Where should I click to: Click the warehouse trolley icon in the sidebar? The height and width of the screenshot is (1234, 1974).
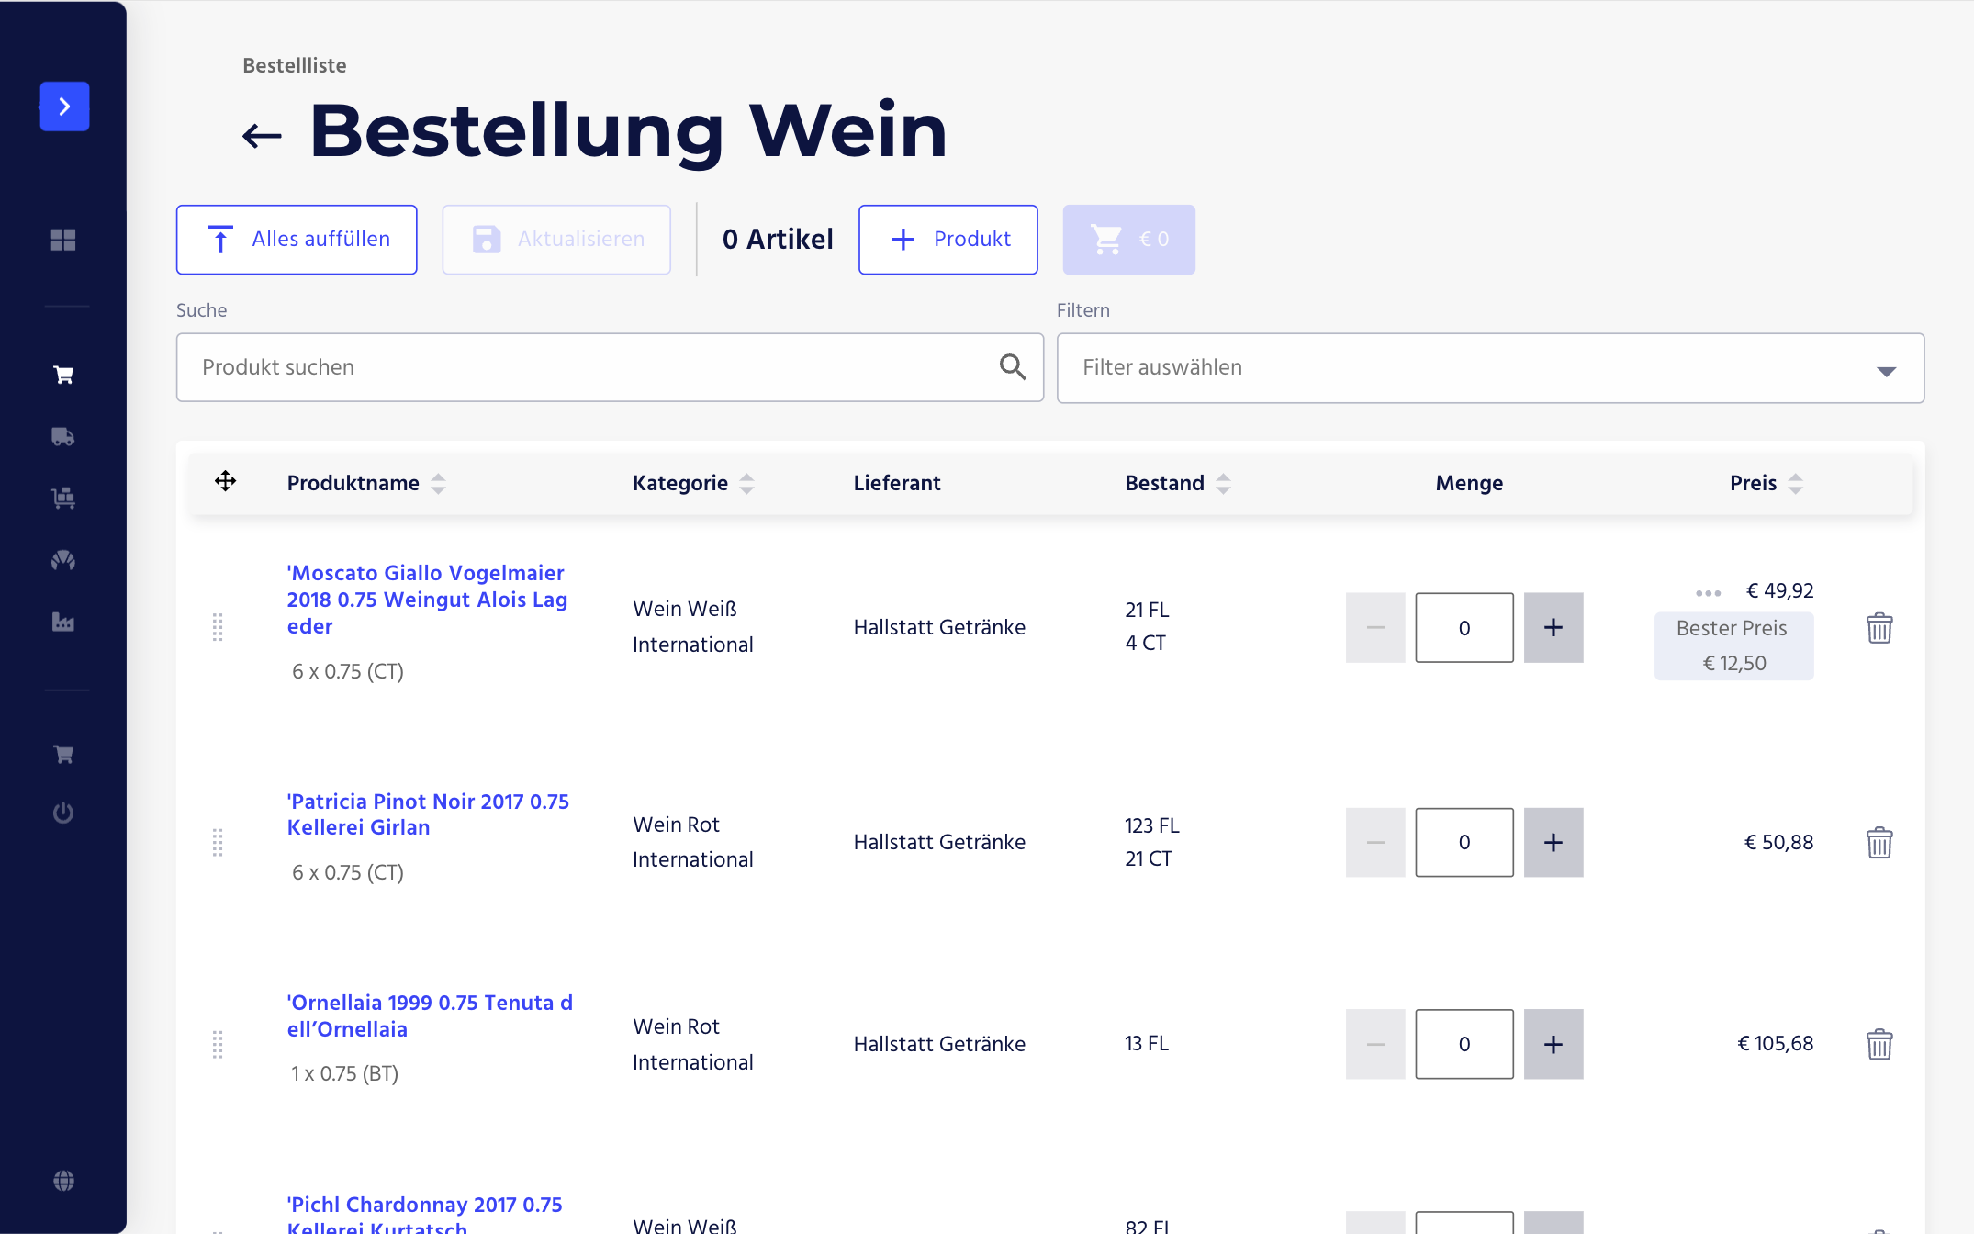62,497
